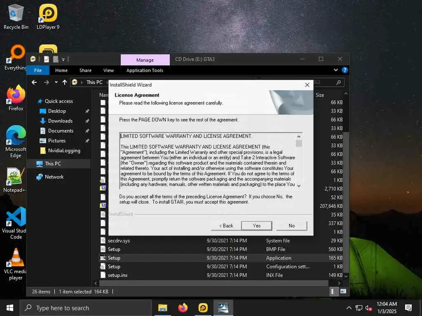
Task: Open LDPlayer from the taskbar
Action: 203,308
